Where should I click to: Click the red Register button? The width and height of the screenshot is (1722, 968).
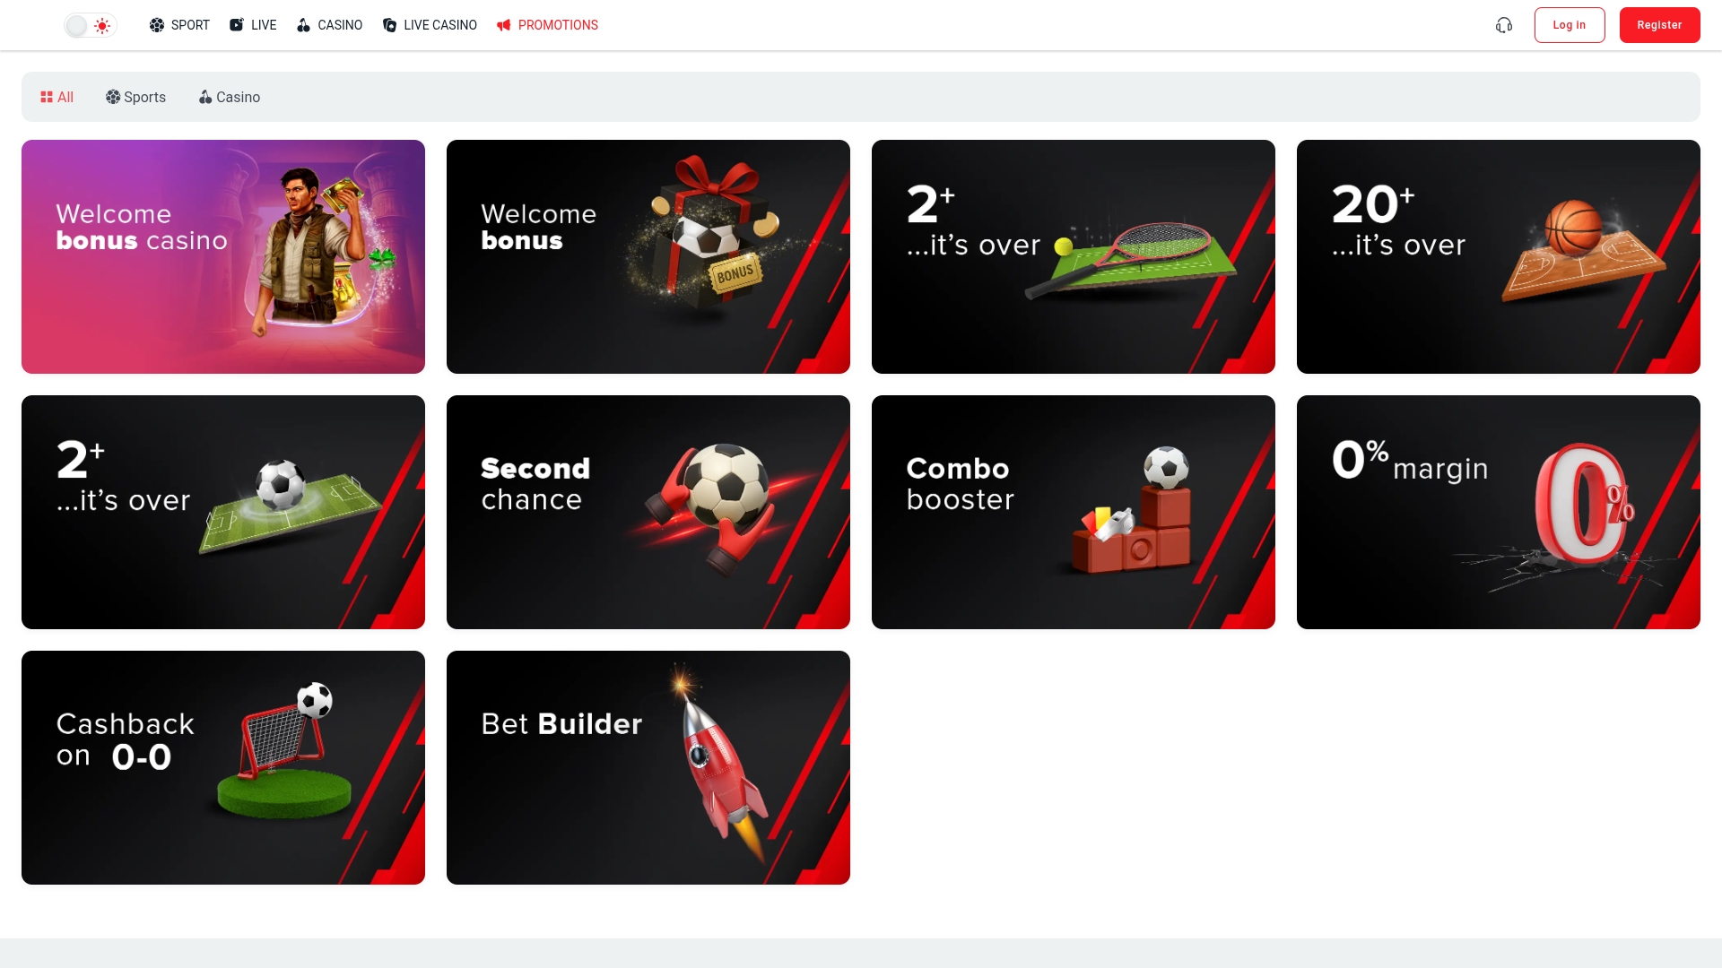point(1660,25)
